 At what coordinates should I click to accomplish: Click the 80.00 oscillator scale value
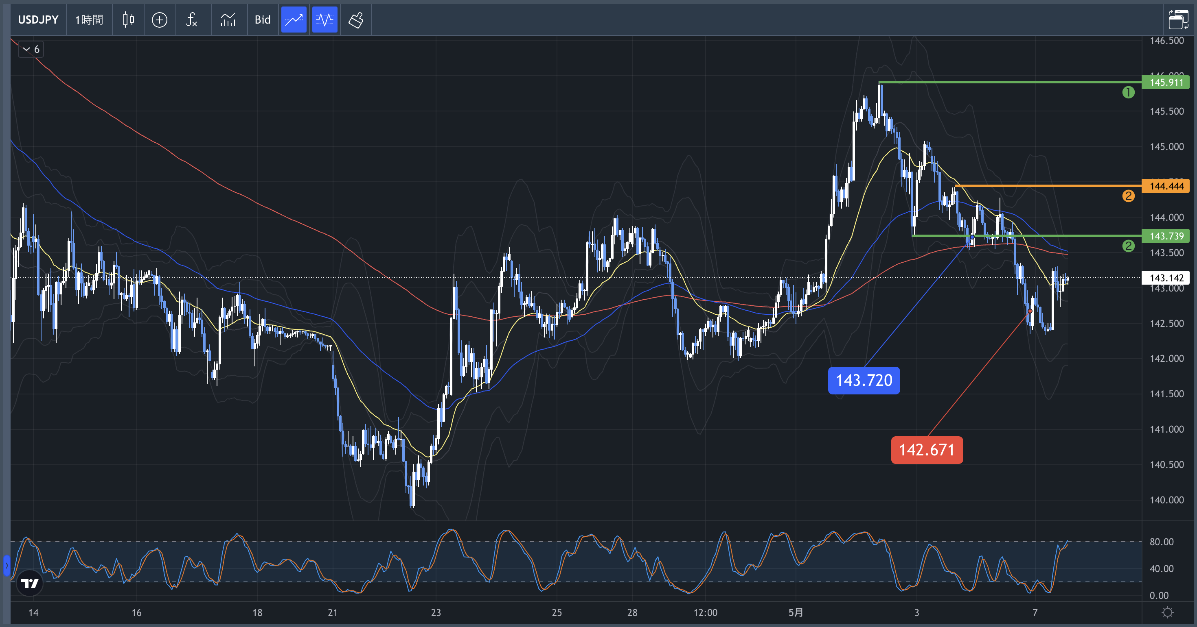[1161, 542]
